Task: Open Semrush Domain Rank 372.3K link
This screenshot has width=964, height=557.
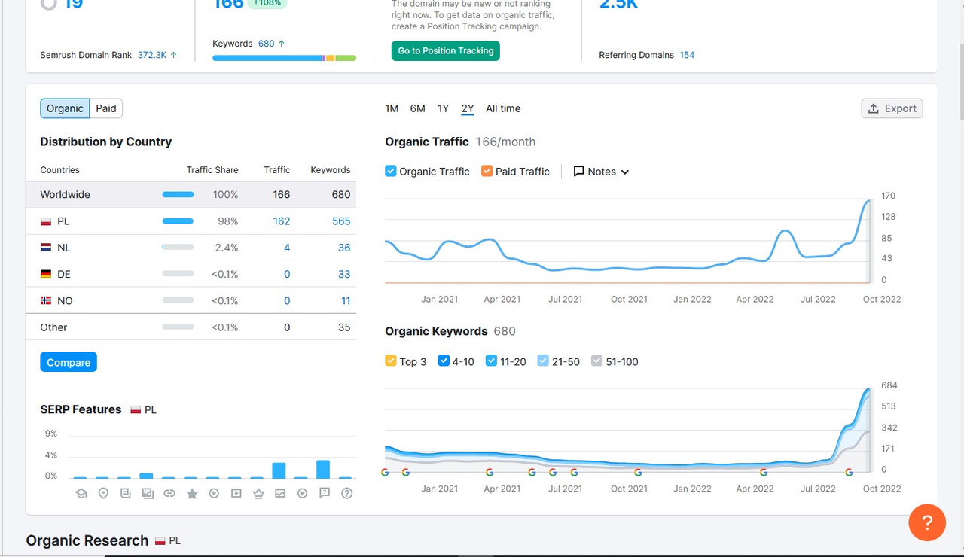Action: point(152,55)
